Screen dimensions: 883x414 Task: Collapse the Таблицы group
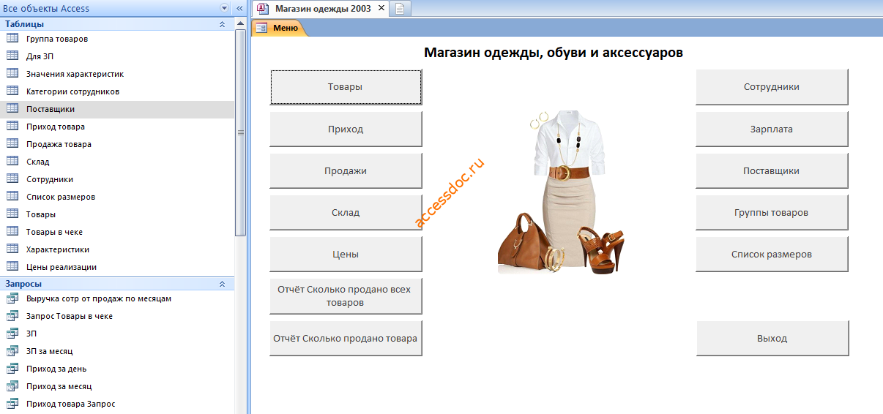tap(222, 24)
